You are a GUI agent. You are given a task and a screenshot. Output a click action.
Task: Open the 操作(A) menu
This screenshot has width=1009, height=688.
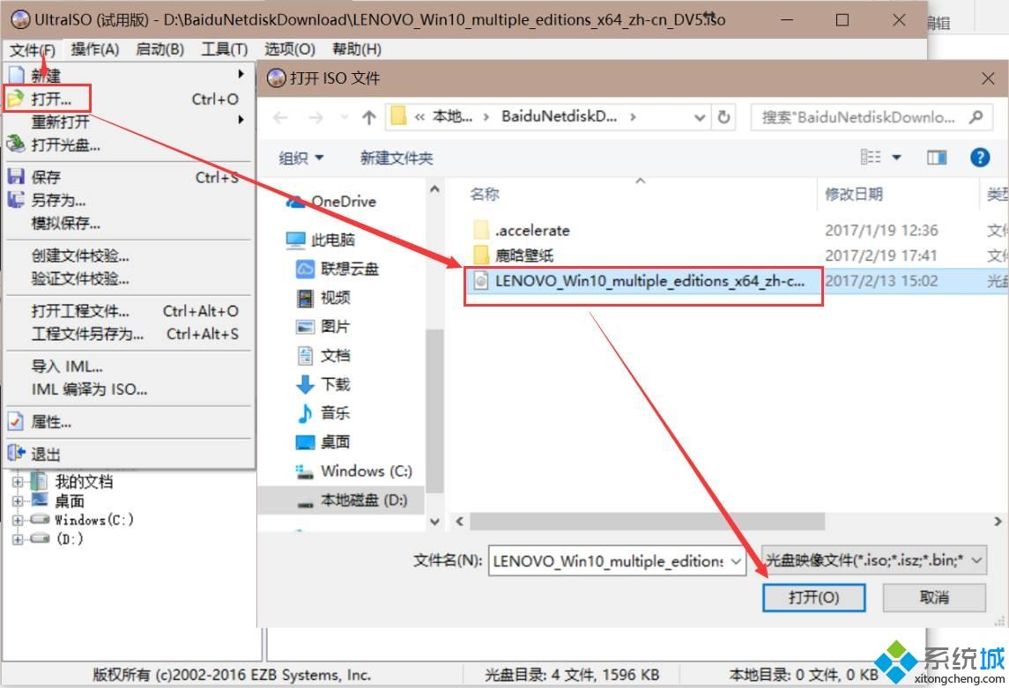(x=94, y=49)
